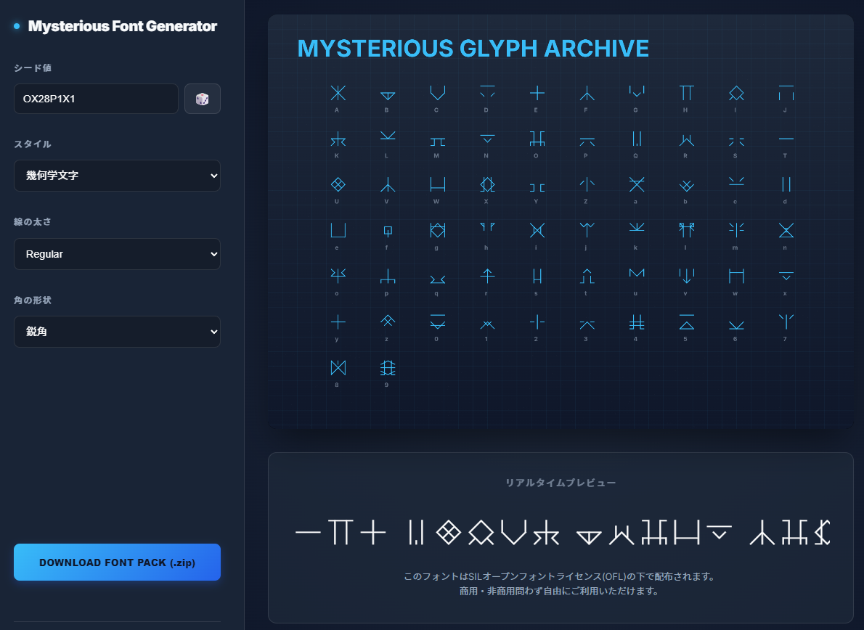Select the glyph labeled T
Viewport: 864px width, 630px height.
pos(786,139)
